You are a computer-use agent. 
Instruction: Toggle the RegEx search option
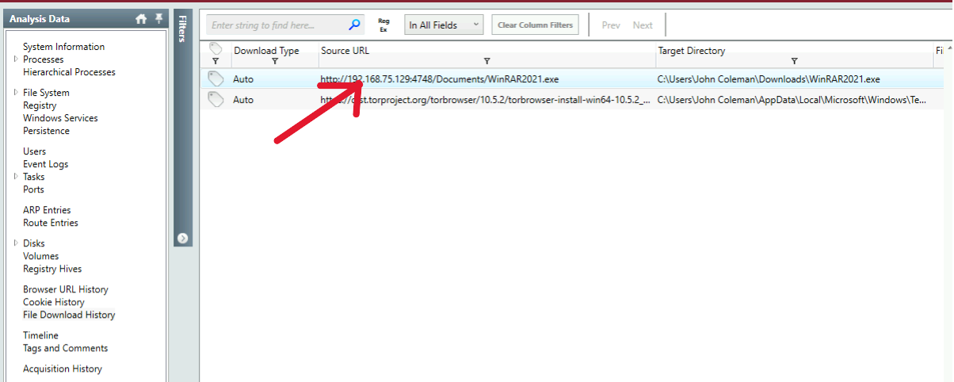coord(384,25)
